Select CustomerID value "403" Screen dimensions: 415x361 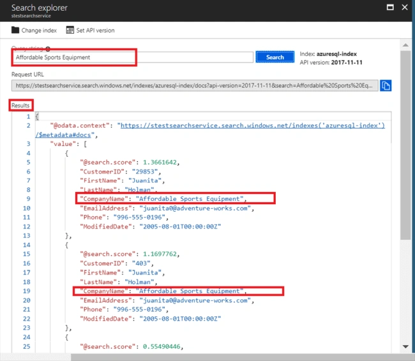141,263
